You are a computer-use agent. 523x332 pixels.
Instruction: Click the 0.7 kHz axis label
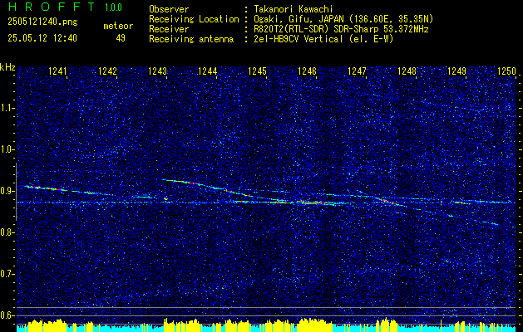tap(7, 274)
